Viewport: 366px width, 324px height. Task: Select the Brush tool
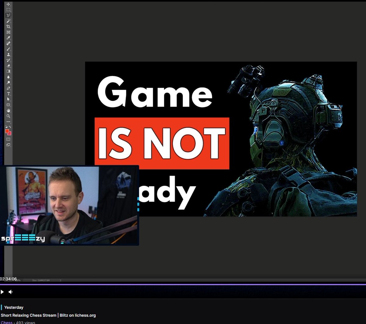coord(9,49)
